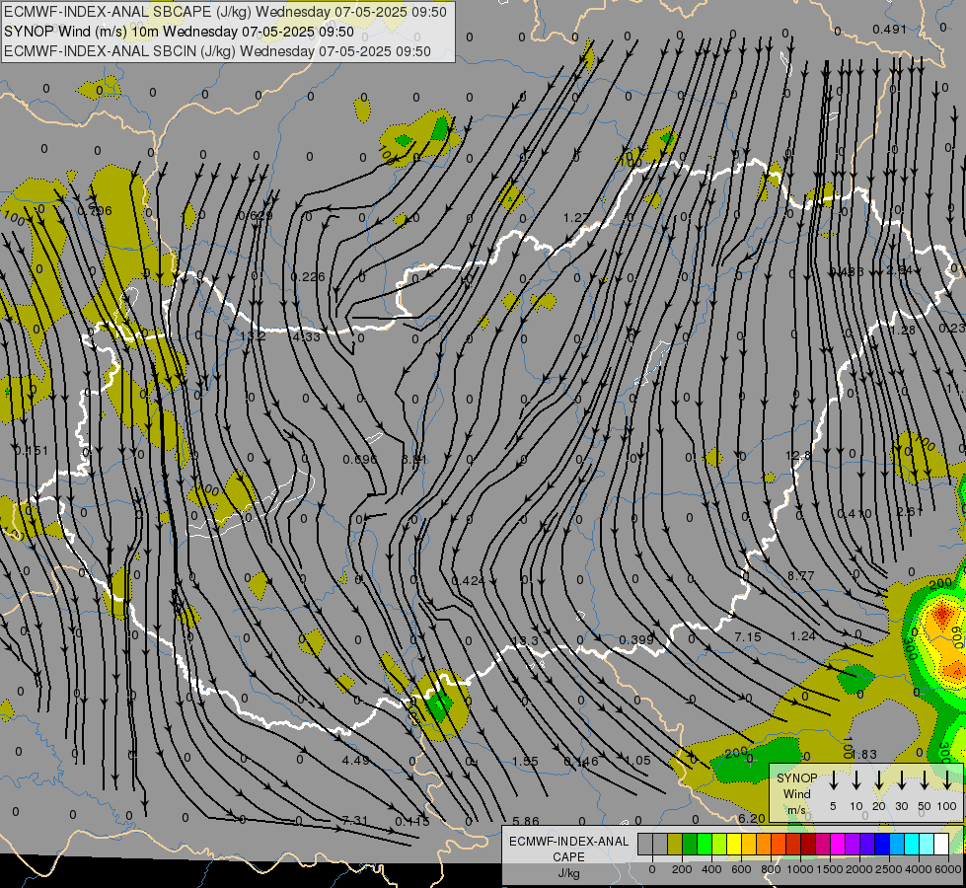Select the bright green CAPE legend swatch
The height and width of the screenshot is (888, 966).
point(705,845)
